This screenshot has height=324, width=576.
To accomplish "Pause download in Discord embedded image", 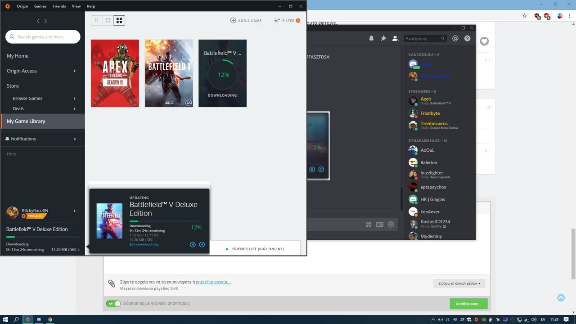I will (x=312, y=169).
